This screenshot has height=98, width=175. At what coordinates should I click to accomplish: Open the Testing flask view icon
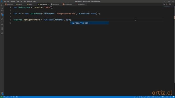pyautogui.click(x=2, y=33)
